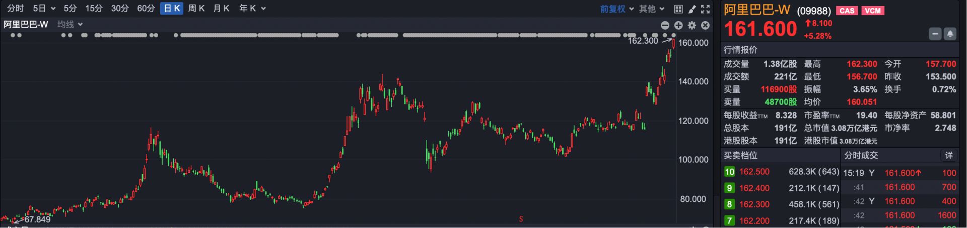This screenshot has width=967, height=228.
Task: Open the multi-chart grid layout icon
Action: [x=678, y=9]
